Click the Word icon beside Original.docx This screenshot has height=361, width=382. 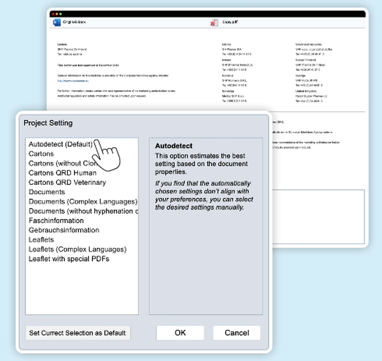57,22
